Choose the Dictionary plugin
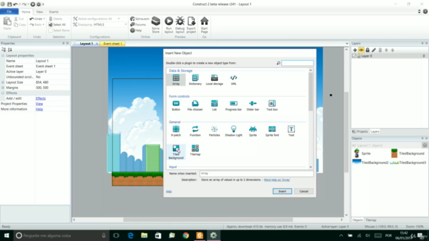 (x=195, y=80)
